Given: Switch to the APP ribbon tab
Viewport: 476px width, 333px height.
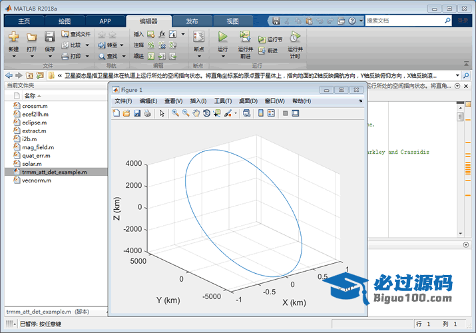Looking at the screenshot, I should click(x=105, y=21).
